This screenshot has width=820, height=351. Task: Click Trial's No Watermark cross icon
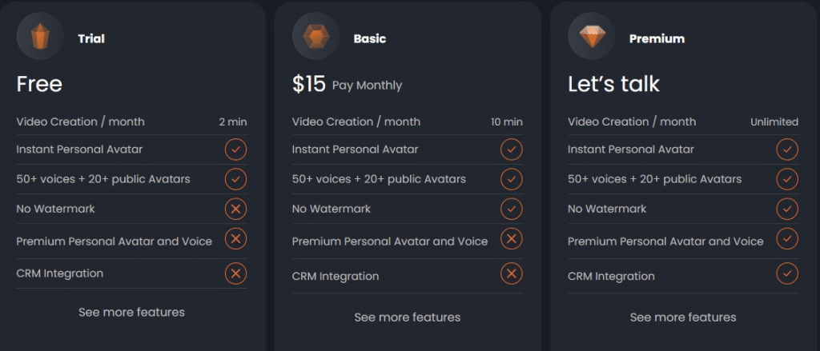(236, 209)
